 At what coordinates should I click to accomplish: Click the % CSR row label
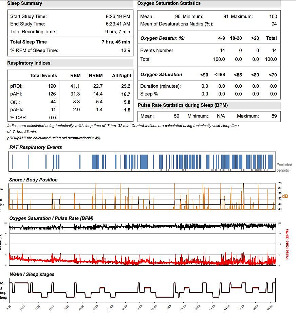click(x=19, y=118)
